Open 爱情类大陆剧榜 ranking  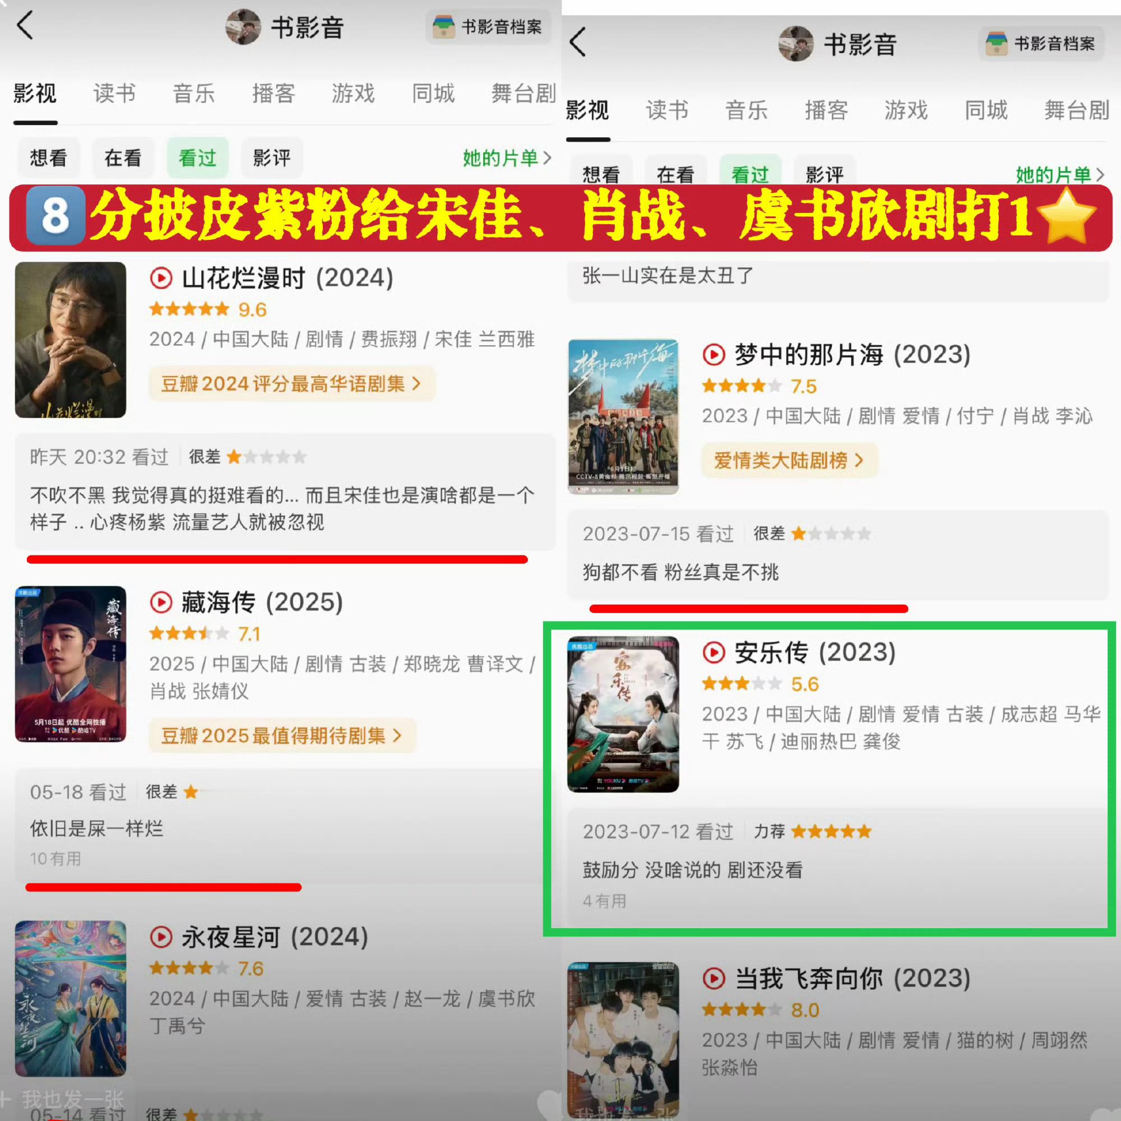point(789,460)
